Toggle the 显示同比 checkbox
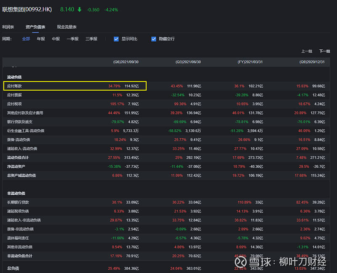Screen dimensions: 337x273 (x=116, y=39)
